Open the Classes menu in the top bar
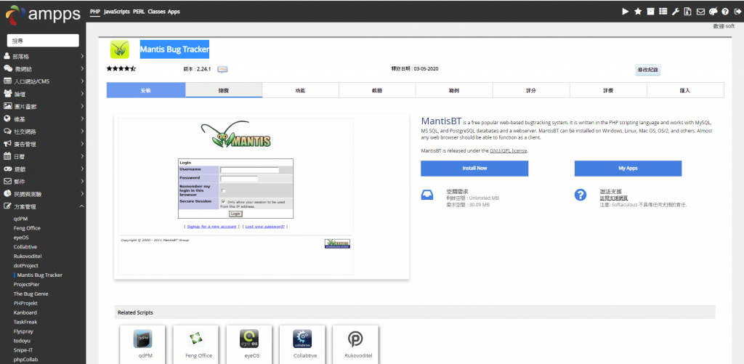Screen dimensions: 744x364 pyautogui.click(x=156, y=12)
